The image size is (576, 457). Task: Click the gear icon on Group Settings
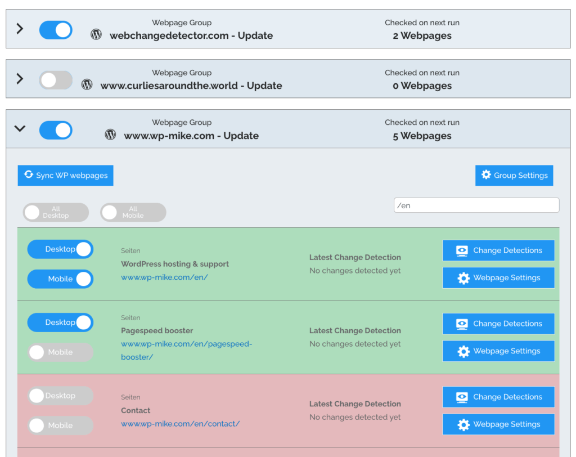(486, 175)
